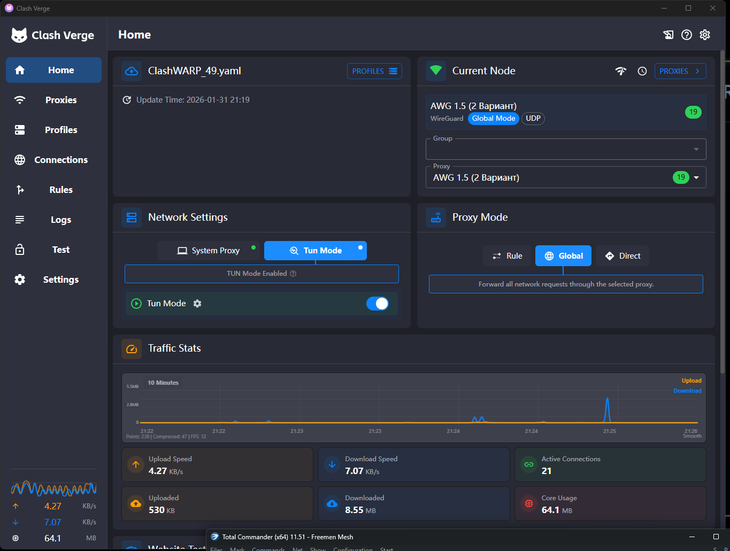Open the help manual question-mark icon
The width and height of the screenshot is (730, 551).
(x=687, y=35)
